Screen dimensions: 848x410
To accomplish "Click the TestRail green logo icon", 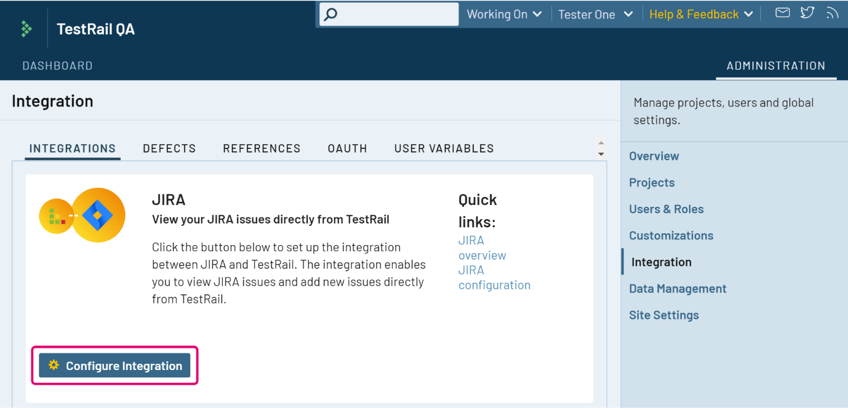I will point(26,28).
